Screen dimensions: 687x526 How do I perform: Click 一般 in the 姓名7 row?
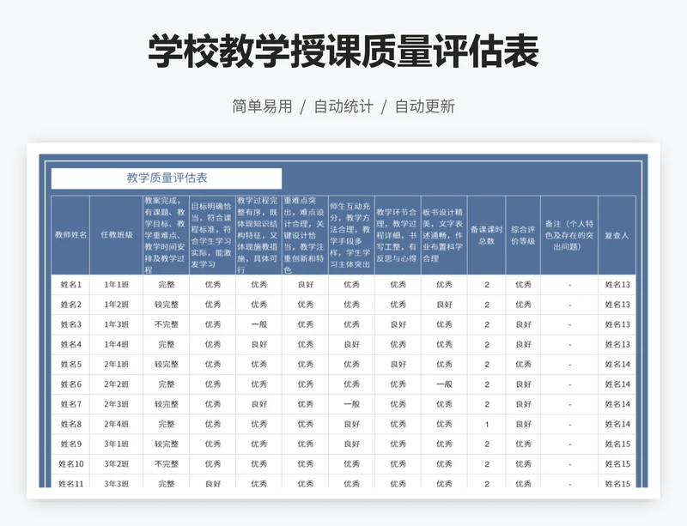pos(351,404)
